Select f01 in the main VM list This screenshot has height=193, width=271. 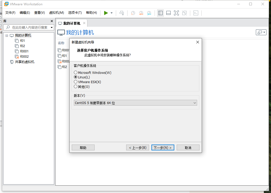(x=64, y=56)
